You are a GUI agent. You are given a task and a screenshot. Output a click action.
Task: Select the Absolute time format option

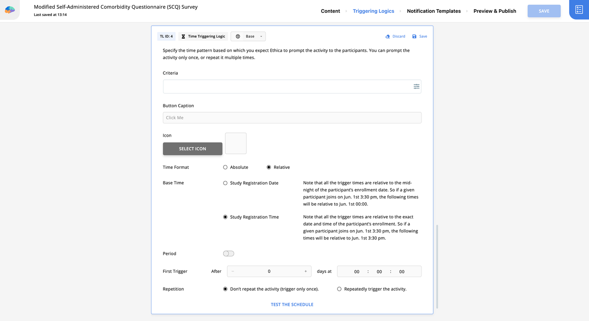pyautogui.click(x=225, y=167)
